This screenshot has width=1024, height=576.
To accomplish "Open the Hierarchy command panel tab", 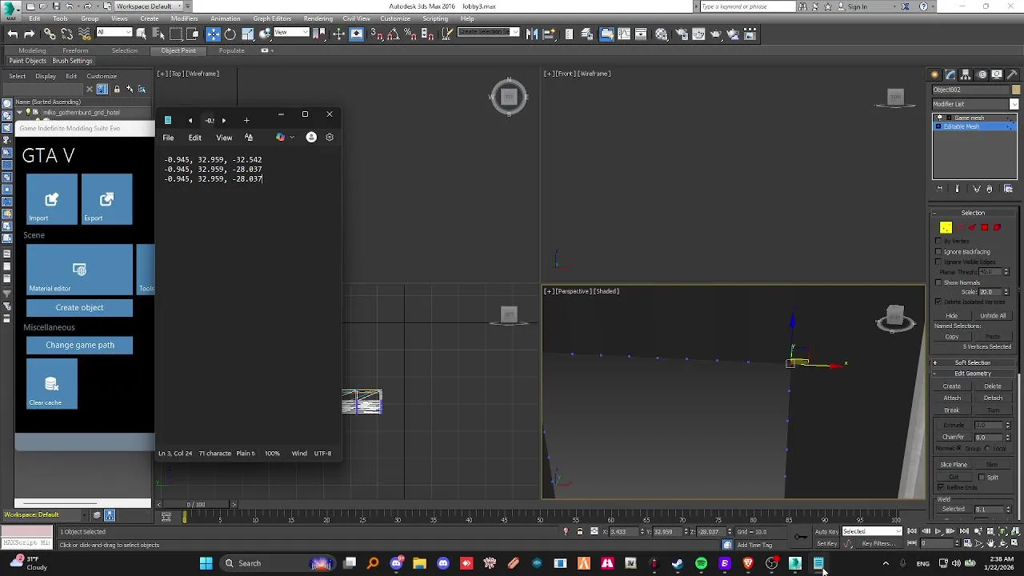I will point(966,74).
